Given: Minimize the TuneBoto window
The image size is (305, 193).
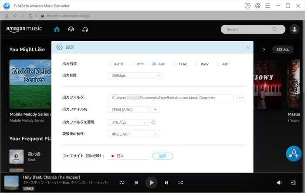Looking at the screenshot, I should 278,6.
